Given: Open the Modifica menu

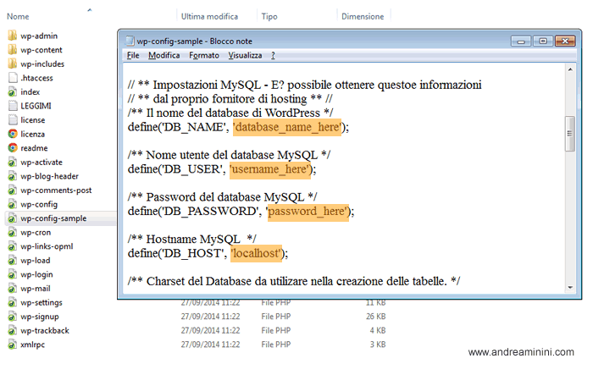Looking at the screenshot, I should click(163, 55).
